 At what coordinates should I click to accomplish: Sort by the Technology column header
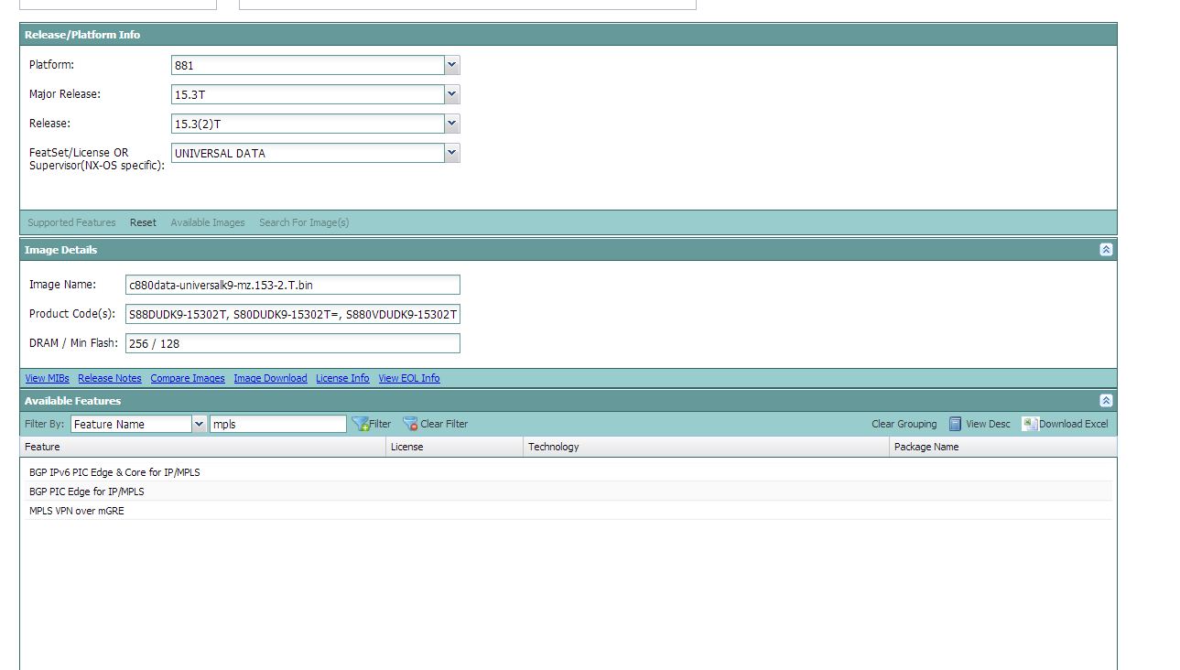point(707,447)
